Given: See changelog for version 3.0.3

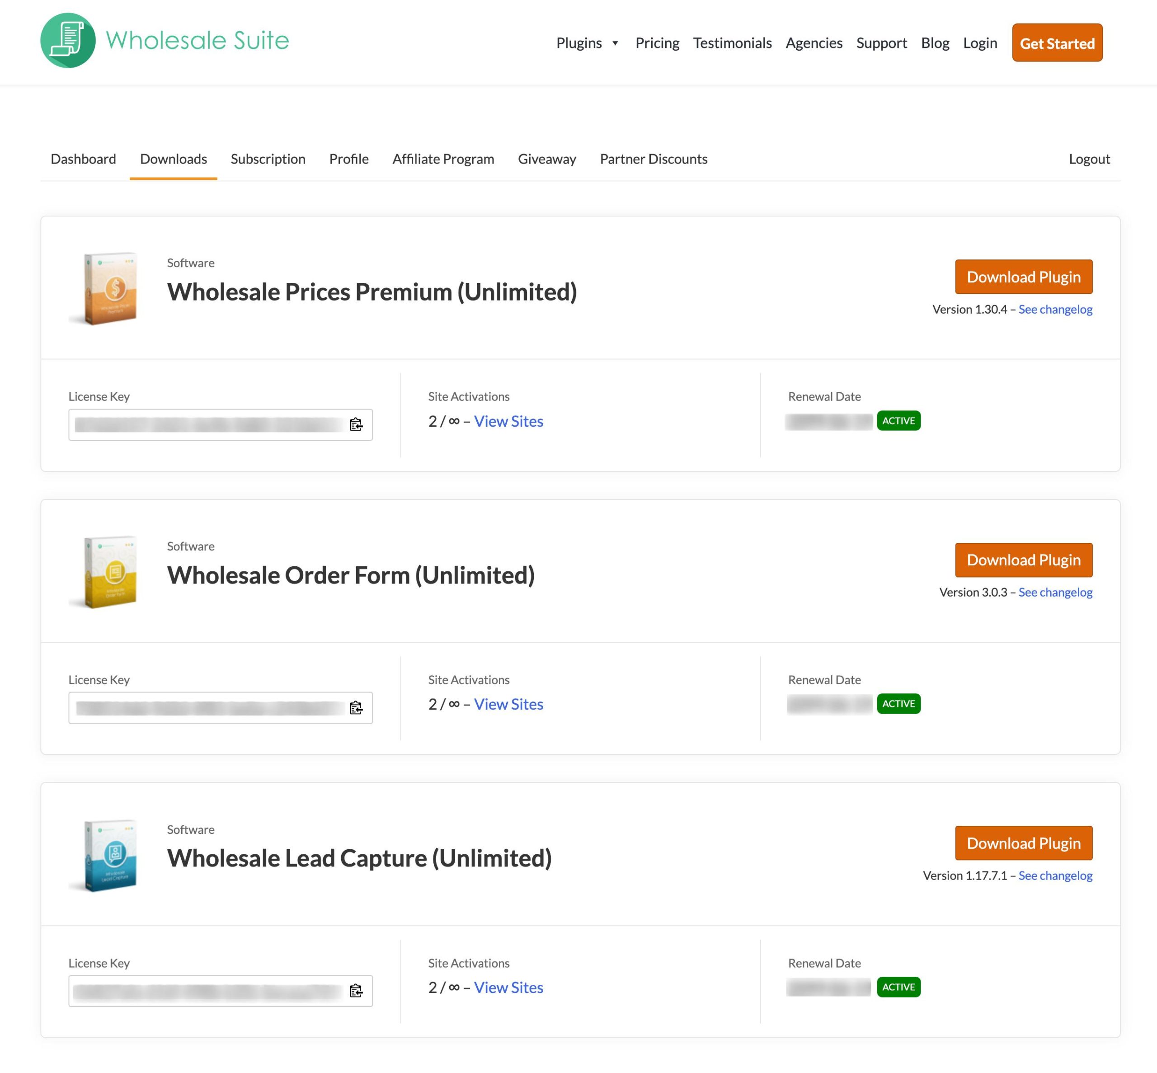Looking at the screenshot, I should (x=1055, y=592).
